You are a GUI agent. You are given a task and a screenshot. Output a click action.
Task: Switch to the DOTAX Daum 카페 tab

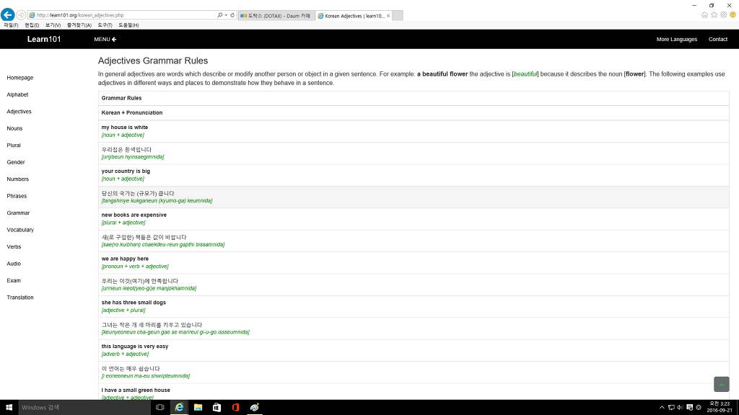click(x=277, y=15)
